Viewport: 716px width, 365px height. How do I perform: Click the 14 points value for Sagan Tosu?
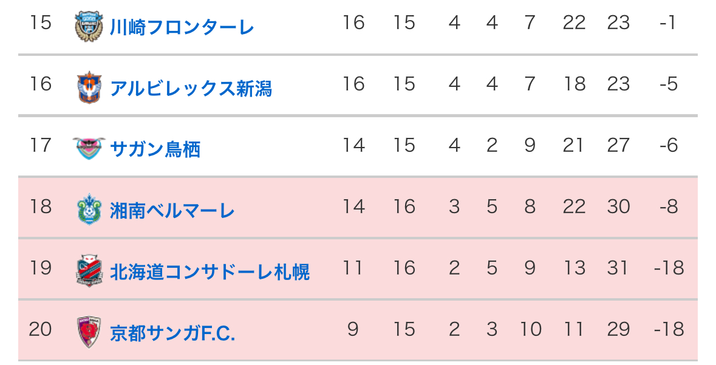tap(354, 145)
